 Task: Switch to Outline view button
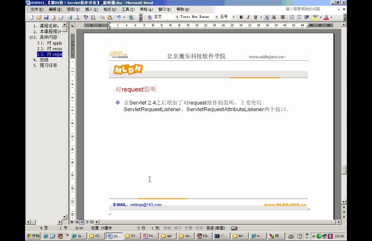(87, 222)
